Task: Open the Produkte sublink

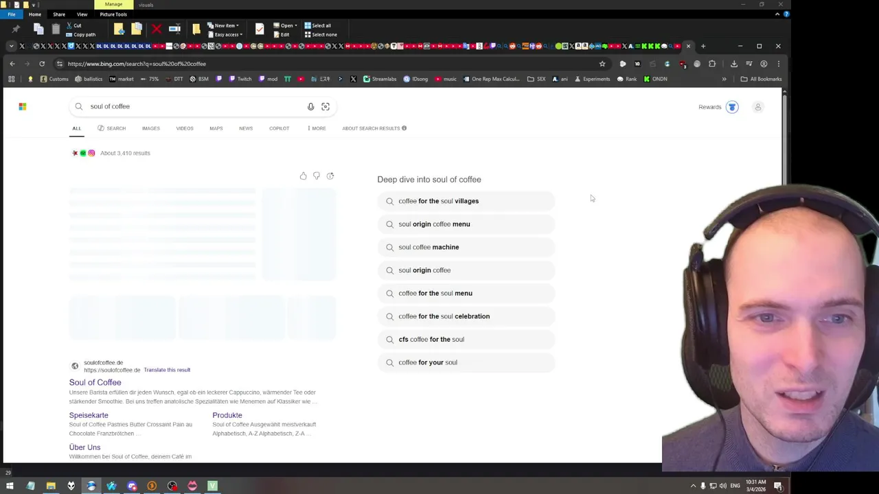Action: point(227,415)
